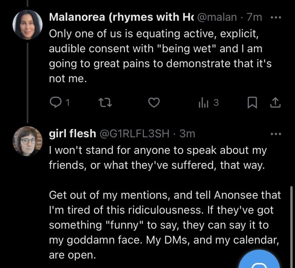Reply to Malanorea's tweet
295x268 pixels.
pos(56,103)
